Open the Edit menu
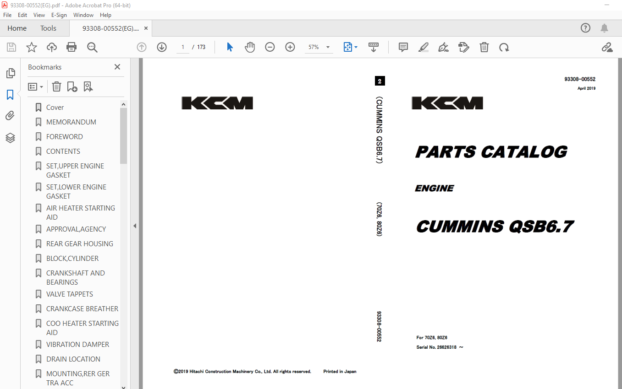This screenshot has height=389, width=622. click(x=22, y=15)
